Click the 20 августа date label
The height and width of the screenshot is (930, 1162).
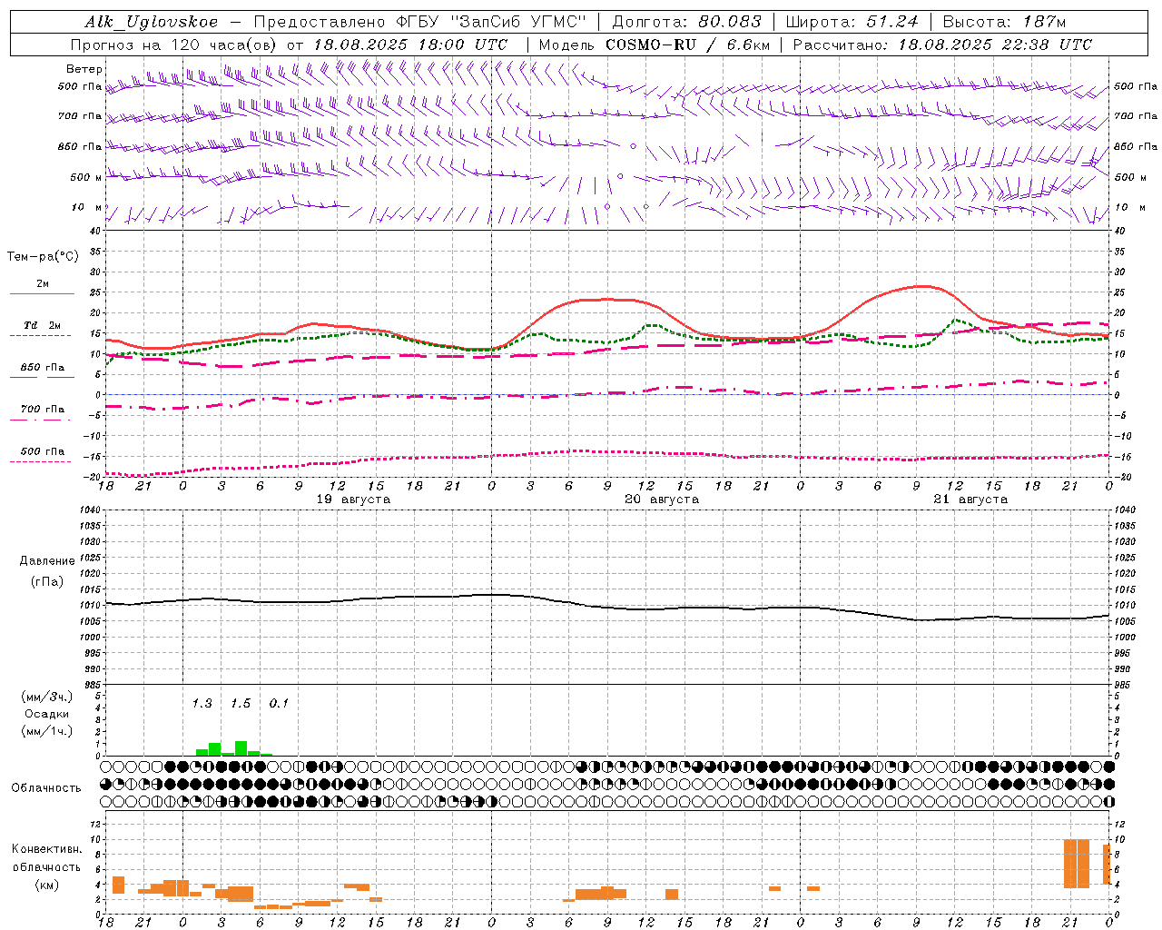tap(662, 500)
